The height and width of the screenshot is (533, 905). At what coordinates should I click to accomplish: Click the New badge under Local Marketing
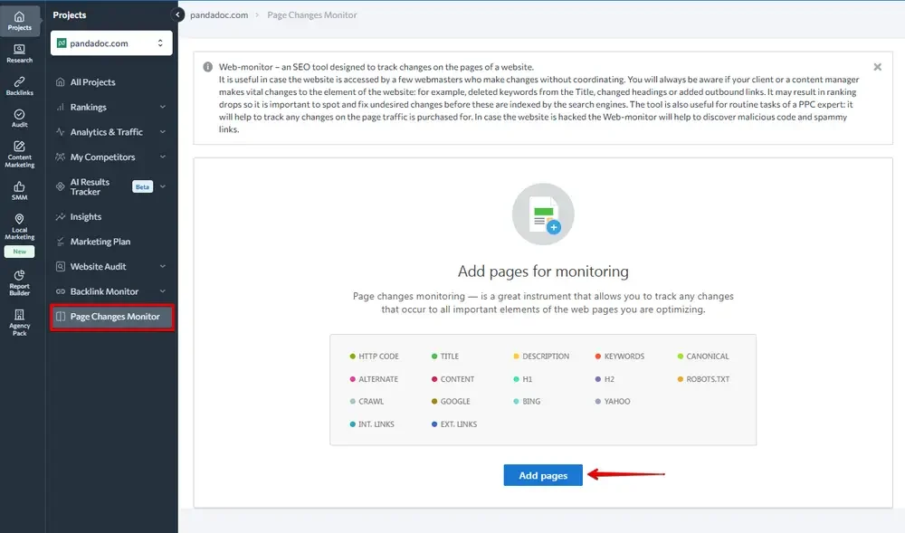tap(20, 252)
